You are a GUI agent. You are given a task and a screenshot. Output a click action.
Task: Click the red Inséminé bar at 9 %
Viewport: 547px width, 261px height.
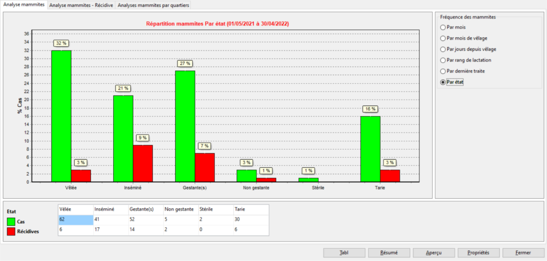(x=143, y=164)
